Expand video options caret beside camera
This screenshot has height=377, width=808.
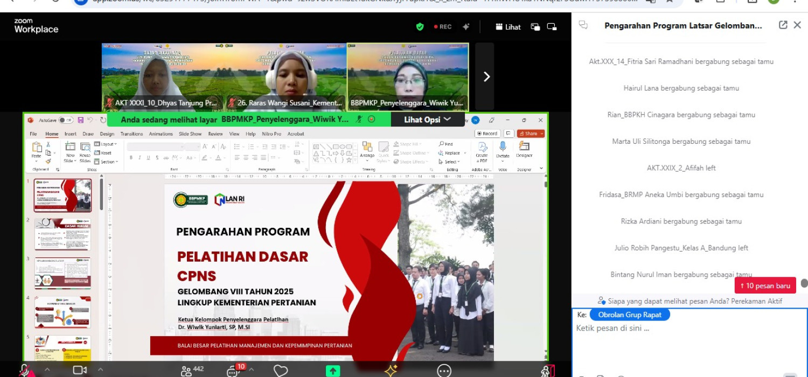pos(100,369)
